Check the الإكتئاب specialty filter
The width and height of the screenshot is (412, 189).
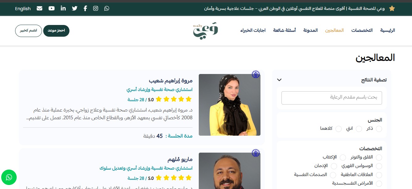343,158
